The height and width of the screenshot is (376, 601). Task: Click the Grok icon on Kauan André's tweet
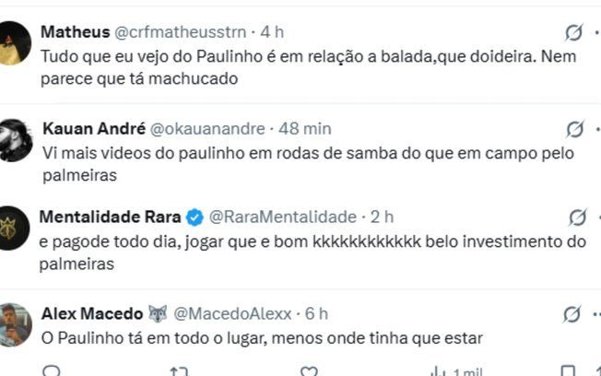pyautogui.click(x=575, y=128)
